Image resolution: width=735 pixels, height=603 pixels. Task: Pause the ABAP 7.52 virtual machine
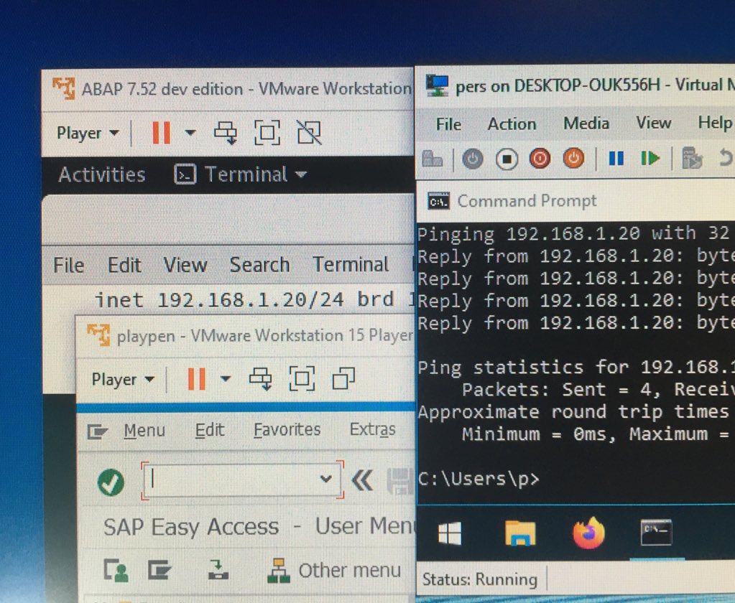pyautogui.click(x=161, y=133)
